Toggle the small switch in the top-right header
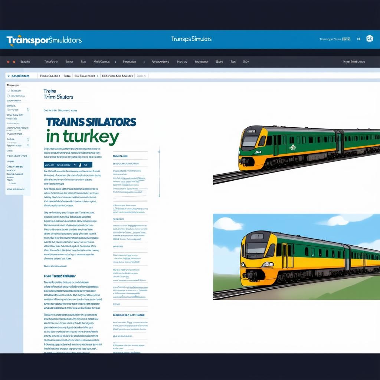The height and width of the screenshot is (380, 380). coord(346,39)
